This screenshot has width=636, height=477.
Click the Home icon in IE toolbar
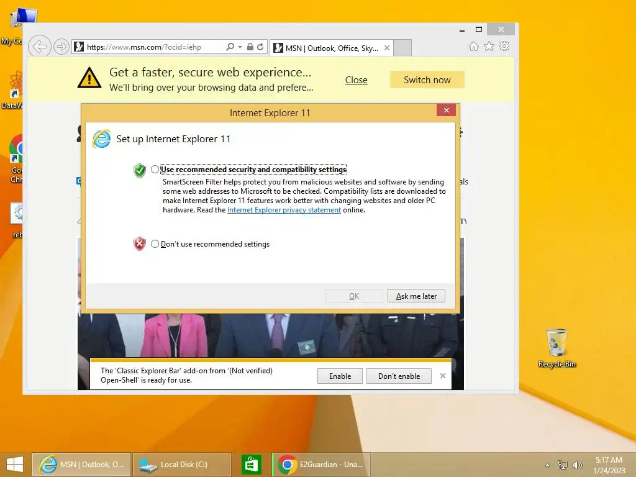coord(473,46)
